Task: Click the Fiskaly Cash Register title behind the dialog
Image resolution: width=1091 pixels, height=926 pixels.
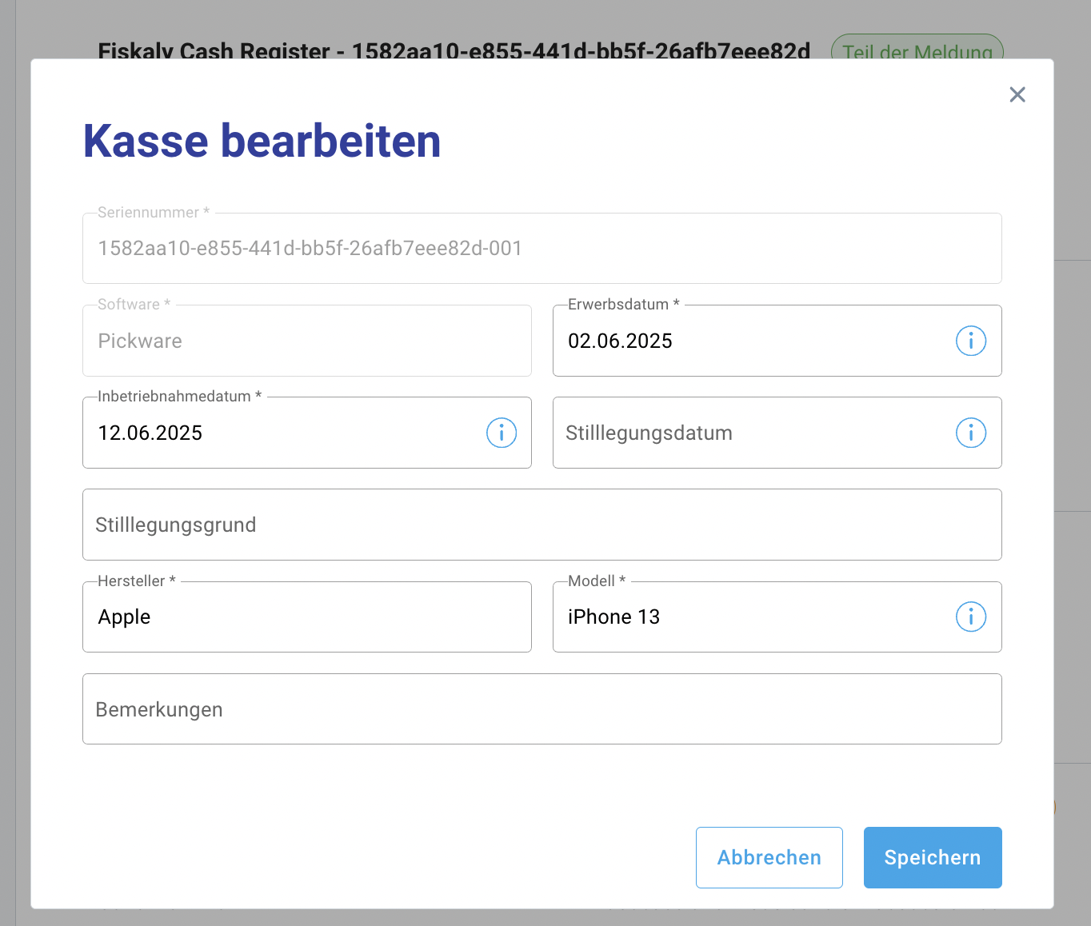Action: coord(453,50)
